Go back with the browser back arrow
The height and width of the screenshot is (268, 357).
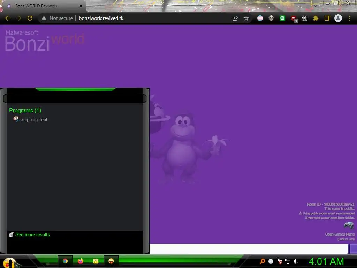point(8,18)
